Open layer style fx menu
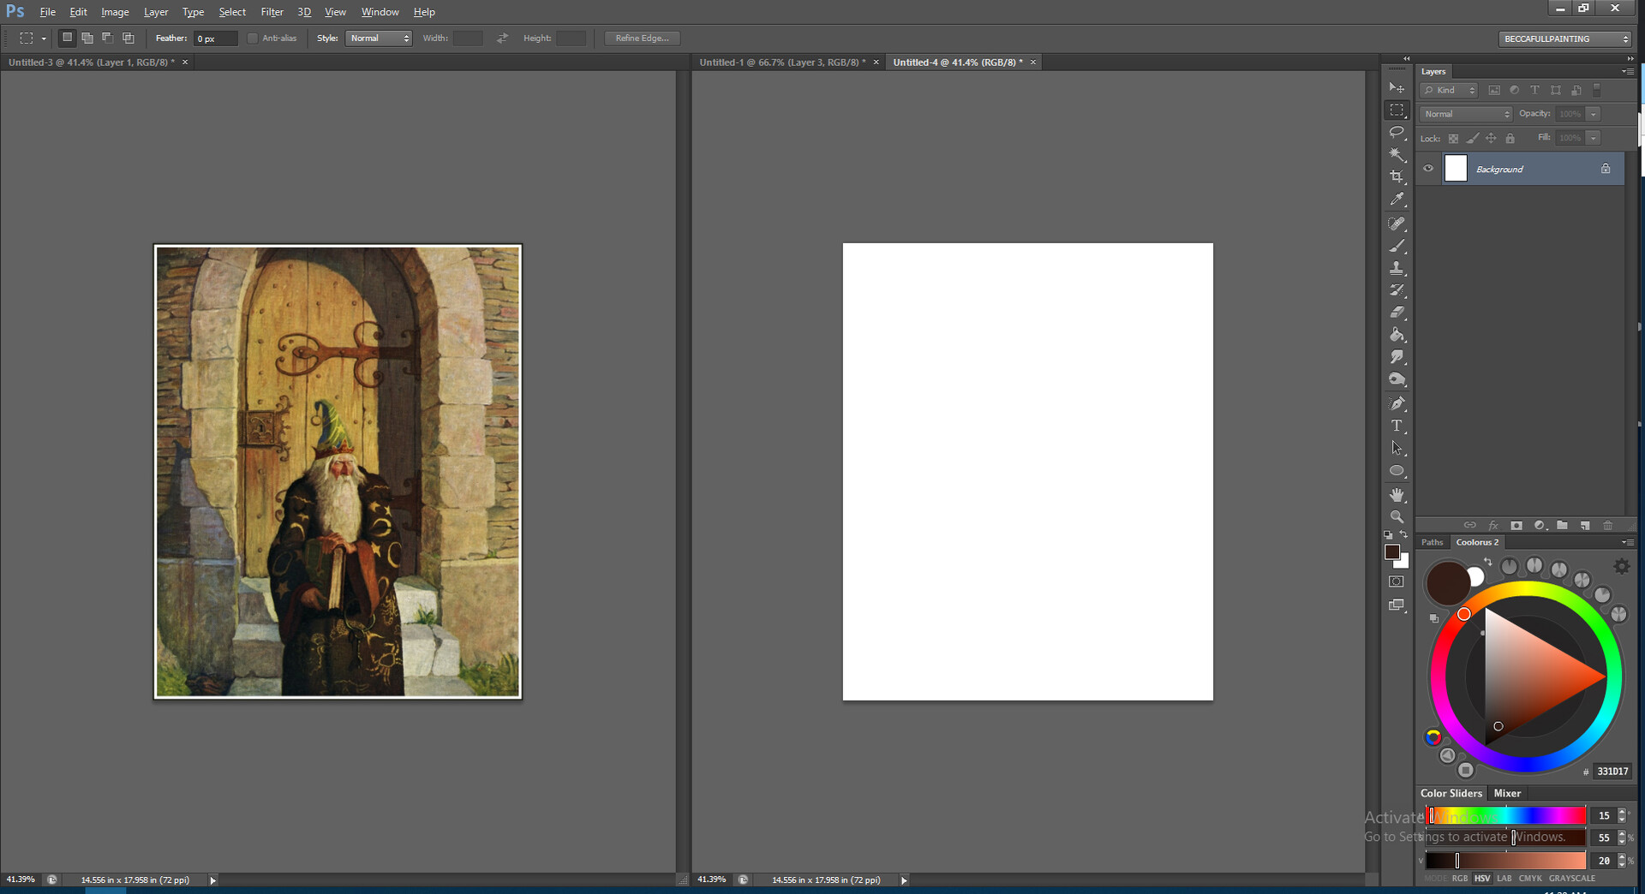This screenshot has width=1645, height=894. [x=1493, y=525]
